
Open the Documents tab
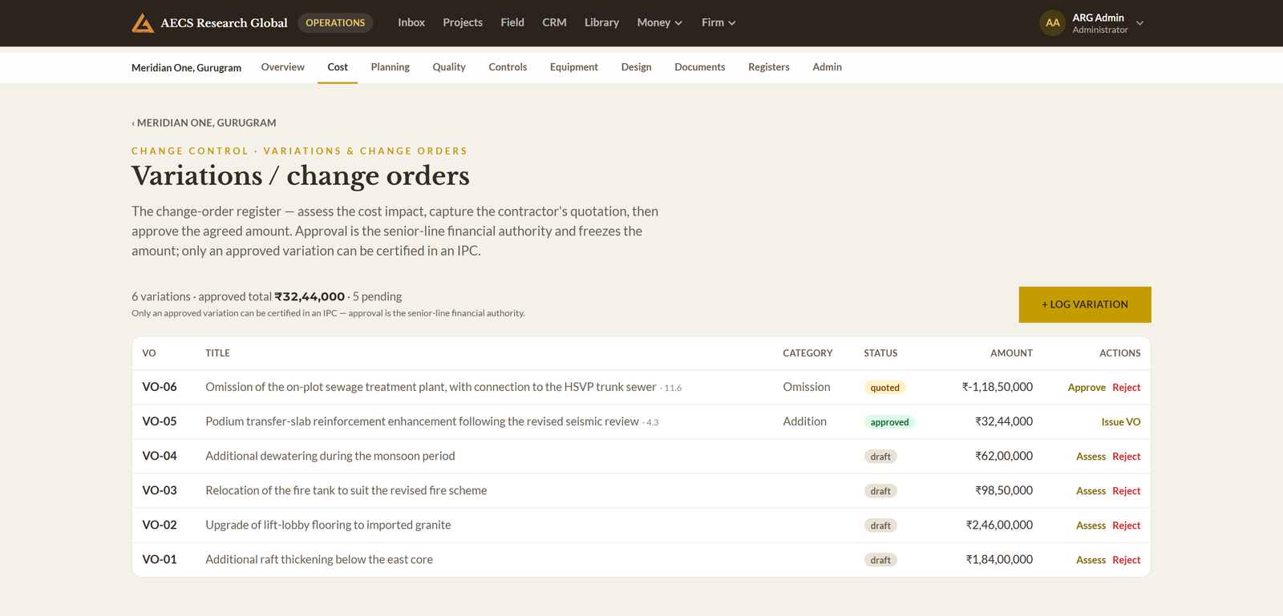(x=700, y=67)
